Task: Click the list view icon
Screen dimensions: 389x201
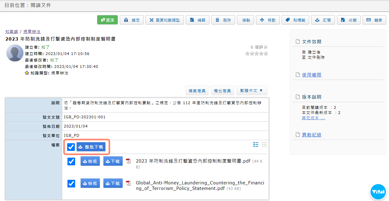Action: (256, 144)
